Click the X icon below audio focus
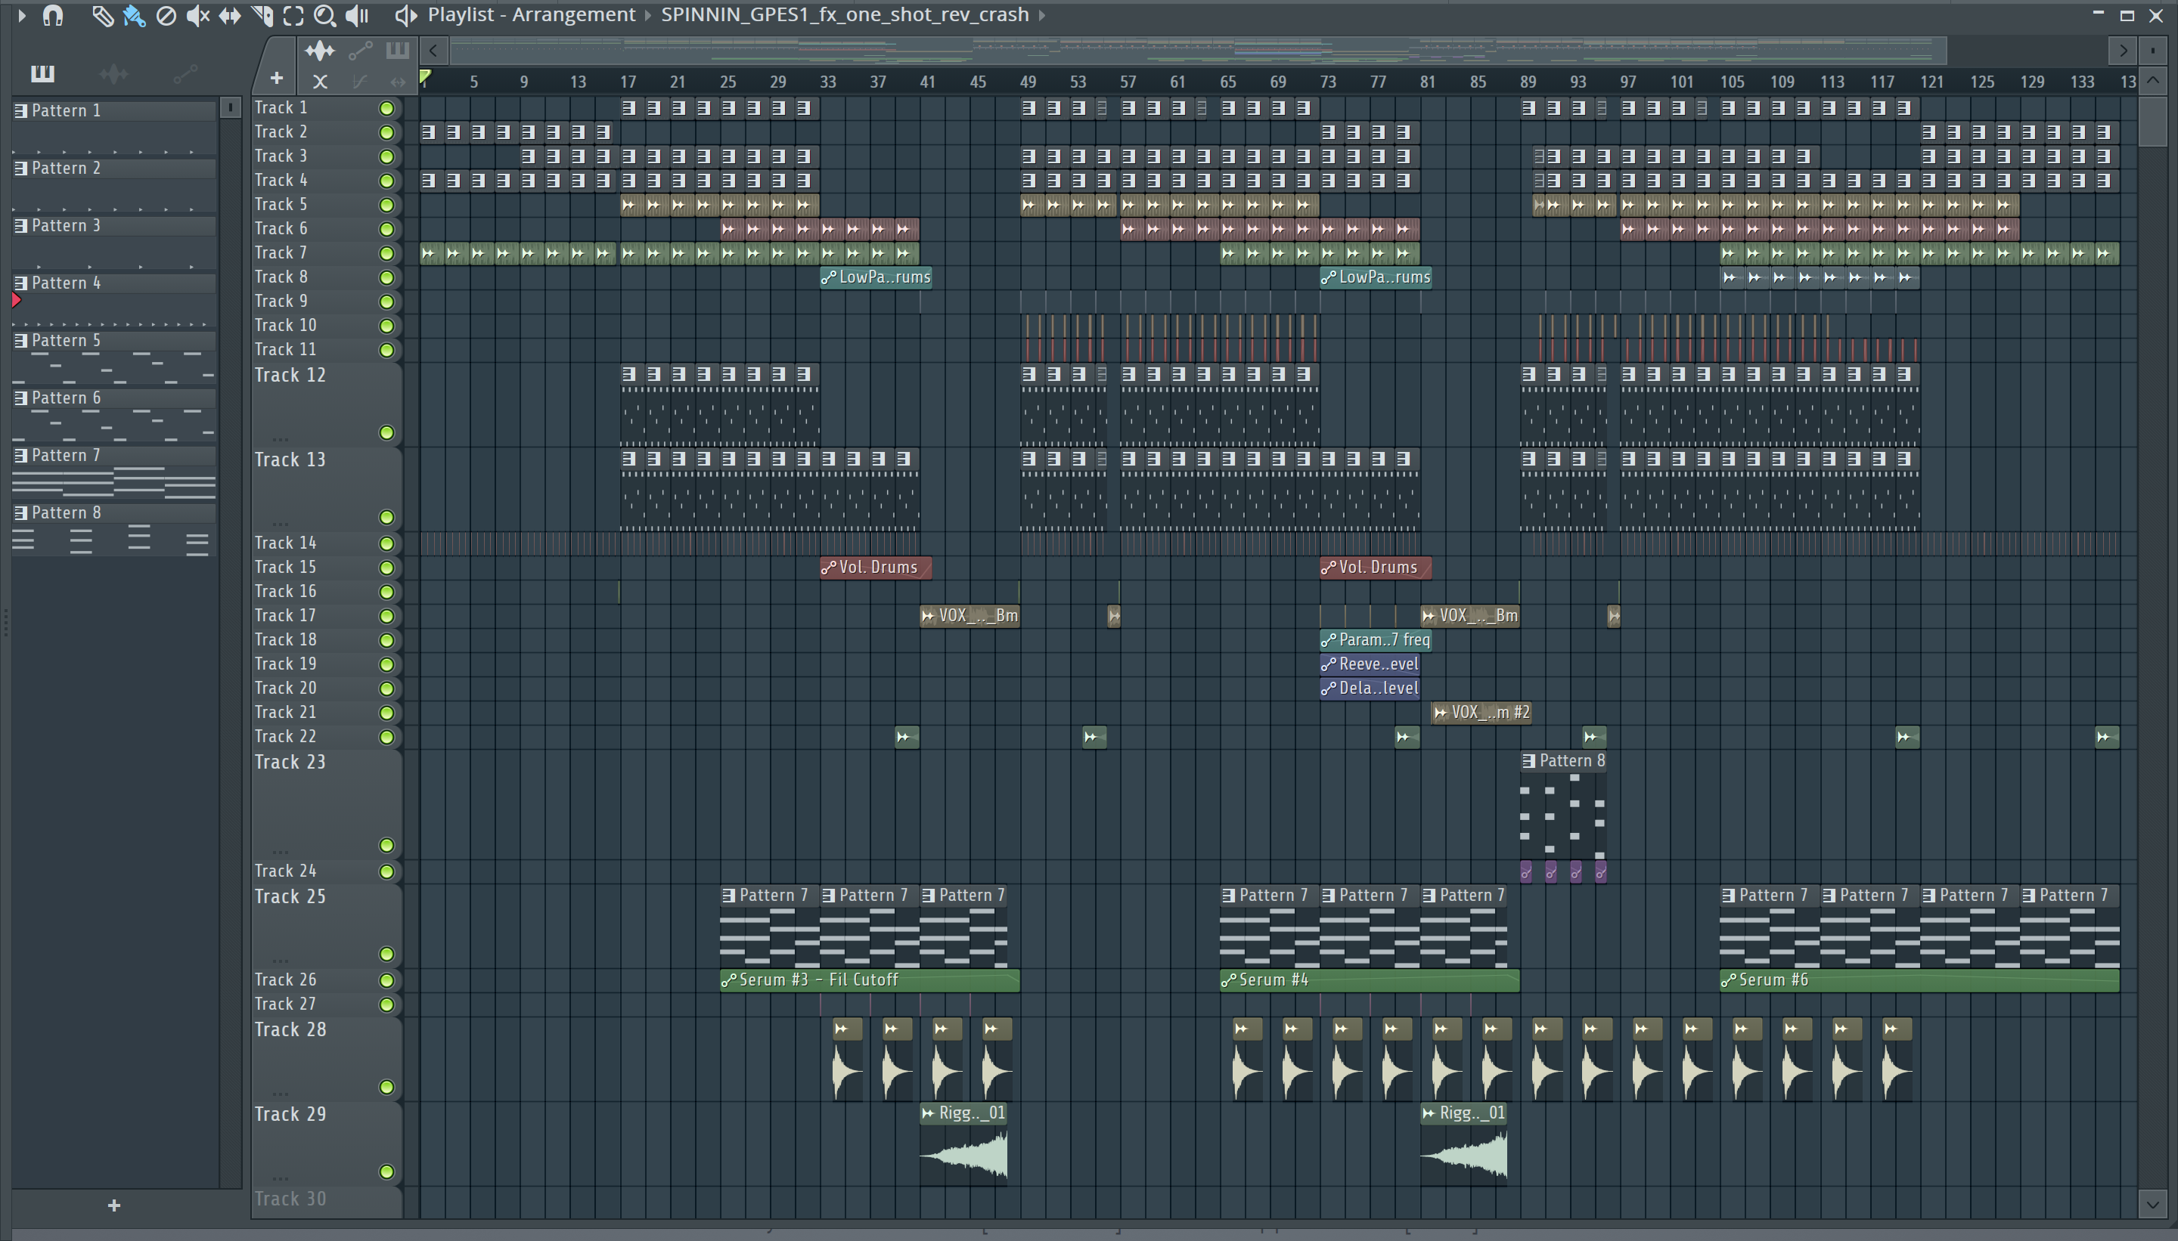This screenshot has height=1241, width=2178. [320, 82]
